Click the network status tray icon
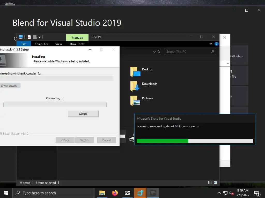 click(x=225, y=193)
